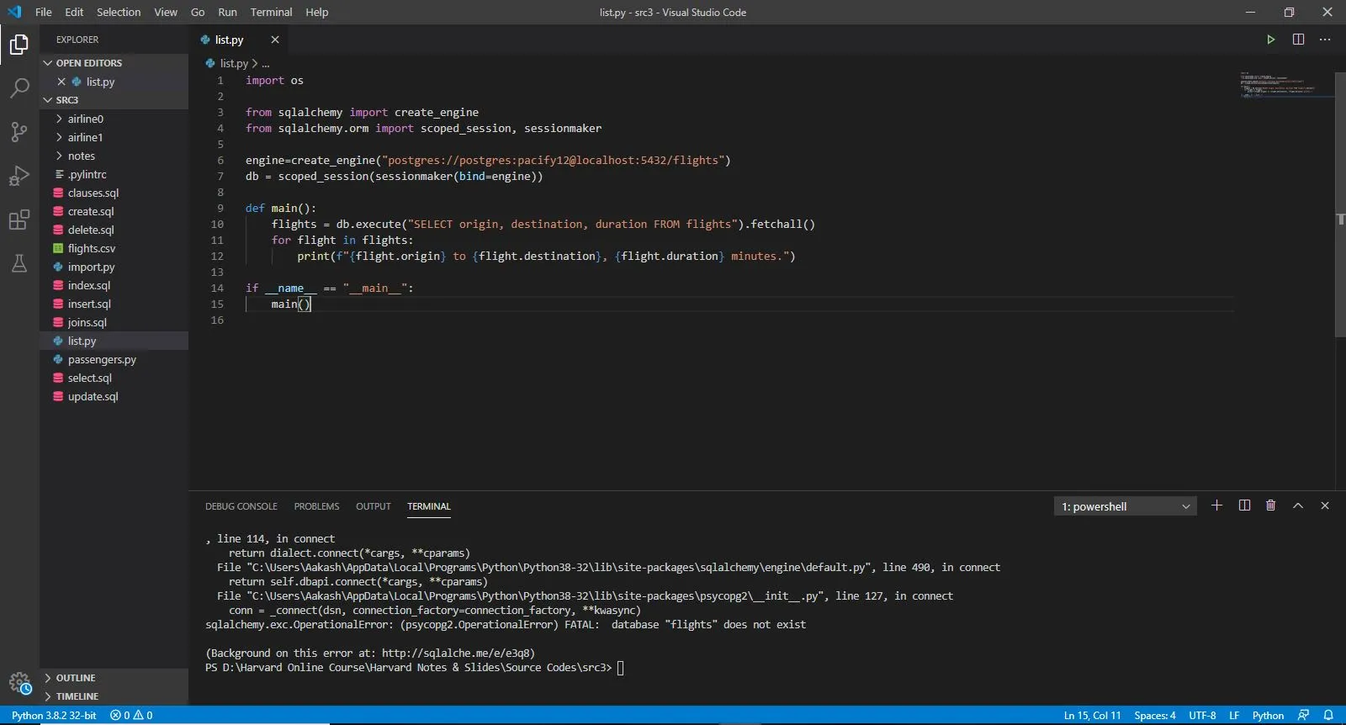Screen dimensions: 1346x725
Task: Open the Run and Debug view
Action: point(19,176)
